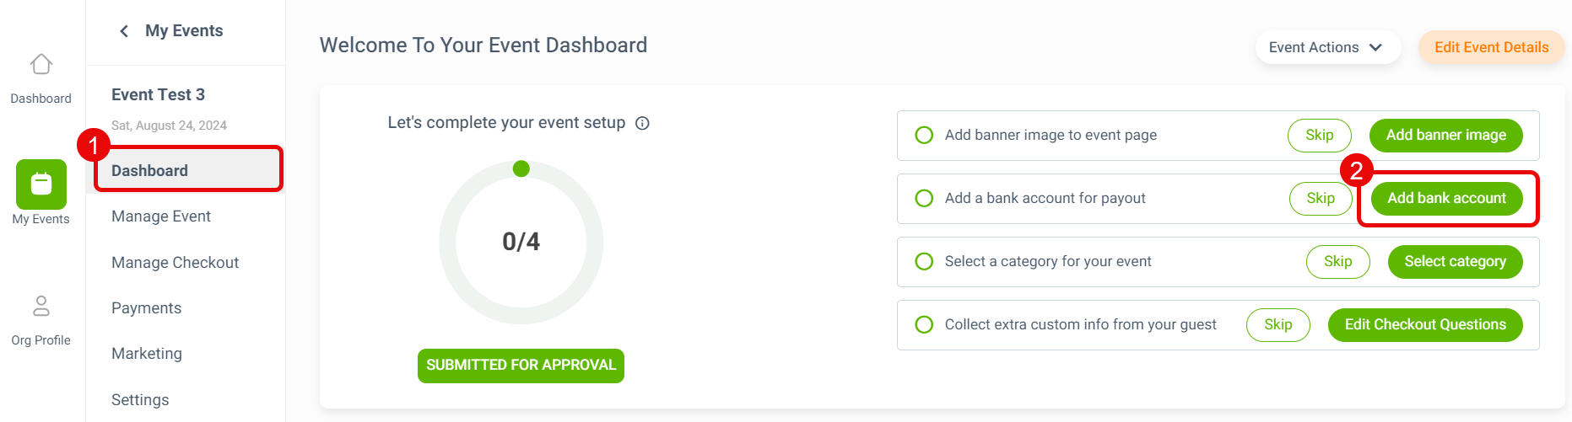Go back using My Events arrow
This screenshot has height=422, width=1572.
click(124, 31)
